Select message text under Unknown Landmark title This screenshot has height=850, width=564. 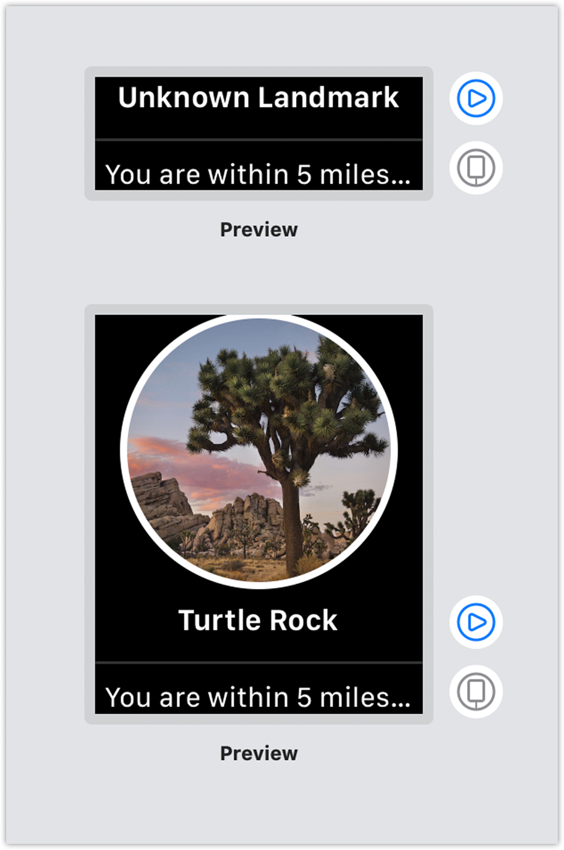pyautogui.click(x=258, y=174)
